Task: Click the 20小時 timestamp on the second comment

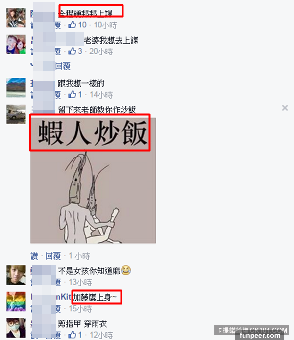Action: [101, 52]
